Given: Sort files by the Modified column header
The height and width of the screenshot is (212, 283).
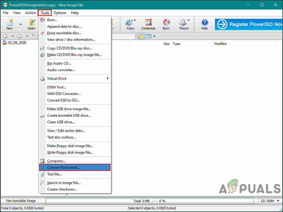Looking at the screenshot, I should 221,44.
